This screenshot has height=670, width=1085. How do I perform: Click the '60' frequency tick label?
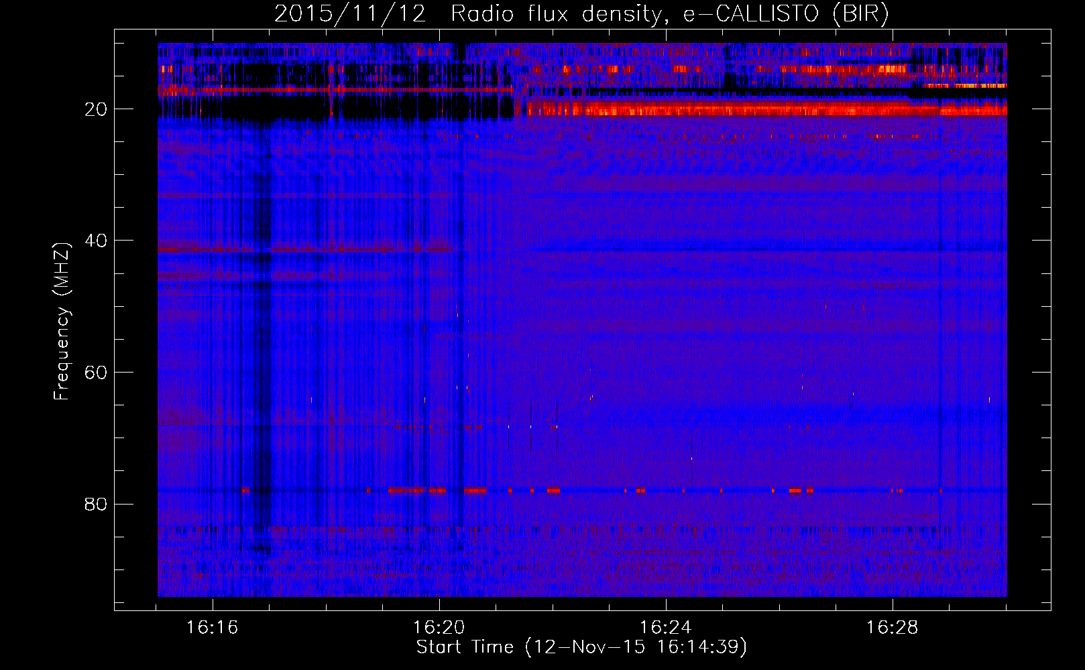(x=96, y=373)
